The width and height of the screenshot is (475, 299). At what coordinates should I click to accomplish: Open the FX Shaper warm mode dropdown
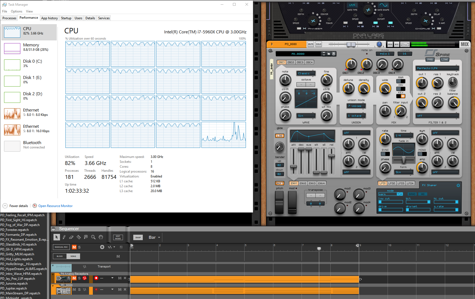click(x=390, y=194)
